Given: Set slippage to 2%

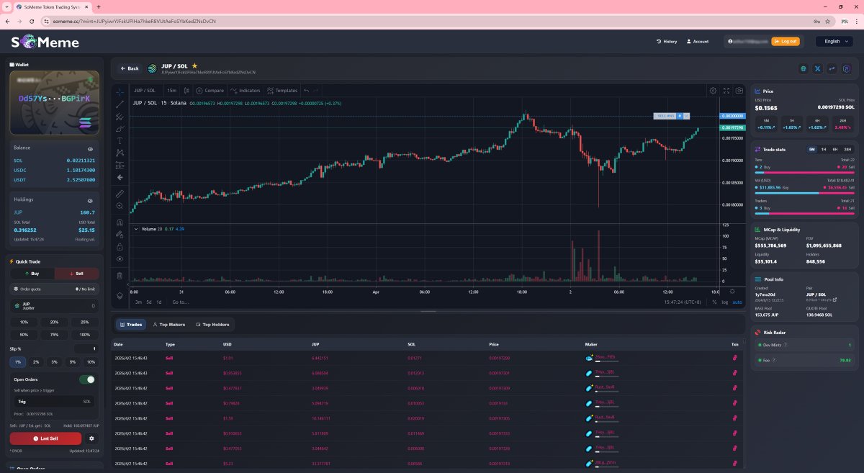Looking at the screenshot, I should coord(37,361).
